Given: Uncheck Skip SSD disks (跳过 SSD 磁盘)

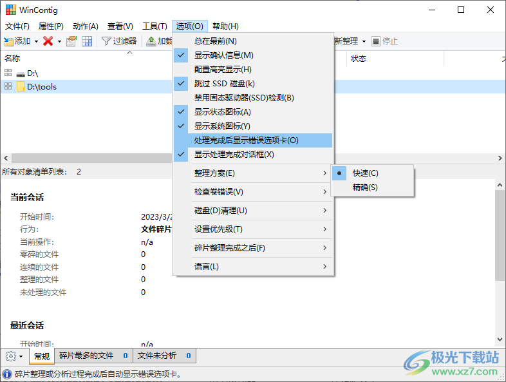Looking at the screenshot, I should (x=252, y=84).
